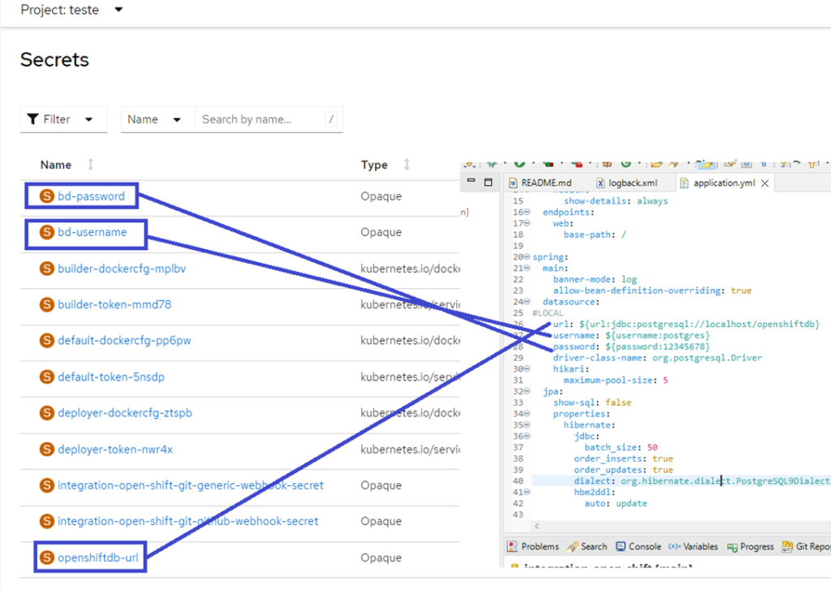Viewport: 831px width, 590px height.
Task: Close the application.yml tab
Action: click(764, 183)
